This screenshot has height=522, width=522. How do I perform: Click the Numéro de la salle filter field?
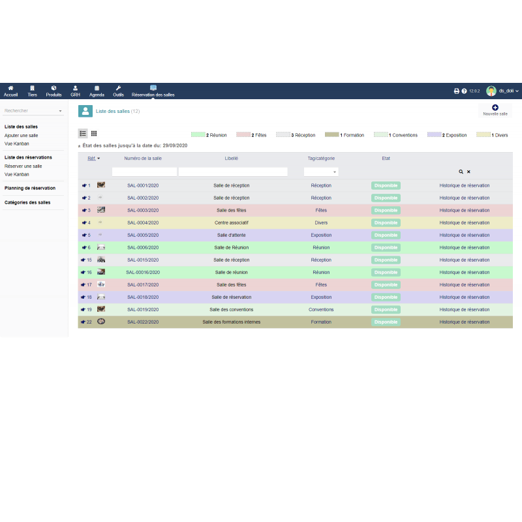(x=144, y=172)
